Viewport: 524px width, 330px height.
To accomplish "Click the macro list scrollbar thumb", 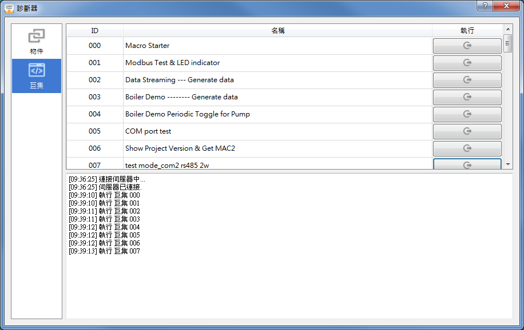I will [507, 43].
